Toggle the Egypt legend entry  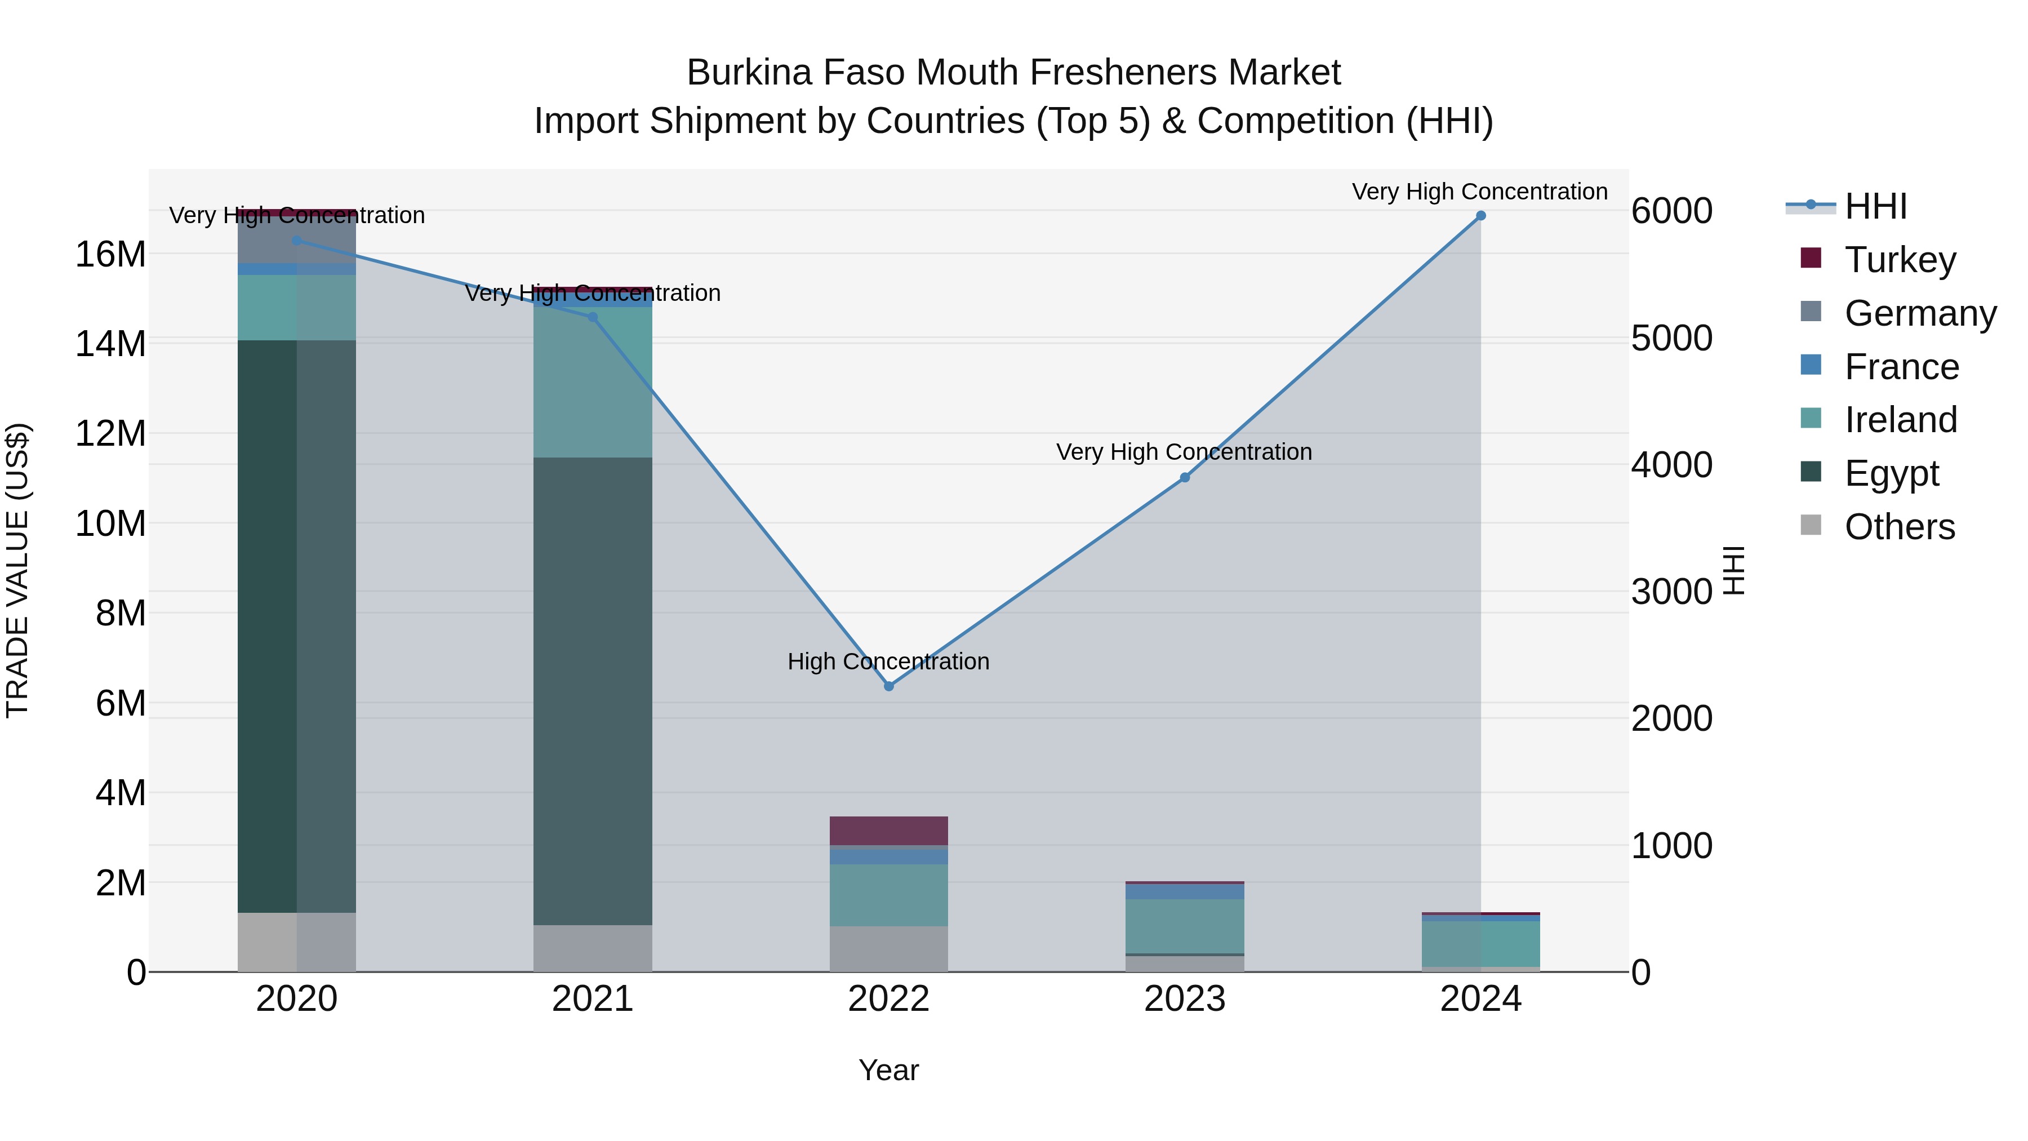click(1869, 473)
